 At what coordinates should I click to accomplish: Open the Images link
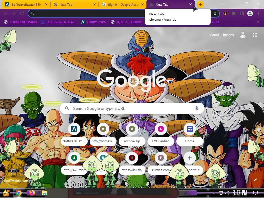[228, 35]
